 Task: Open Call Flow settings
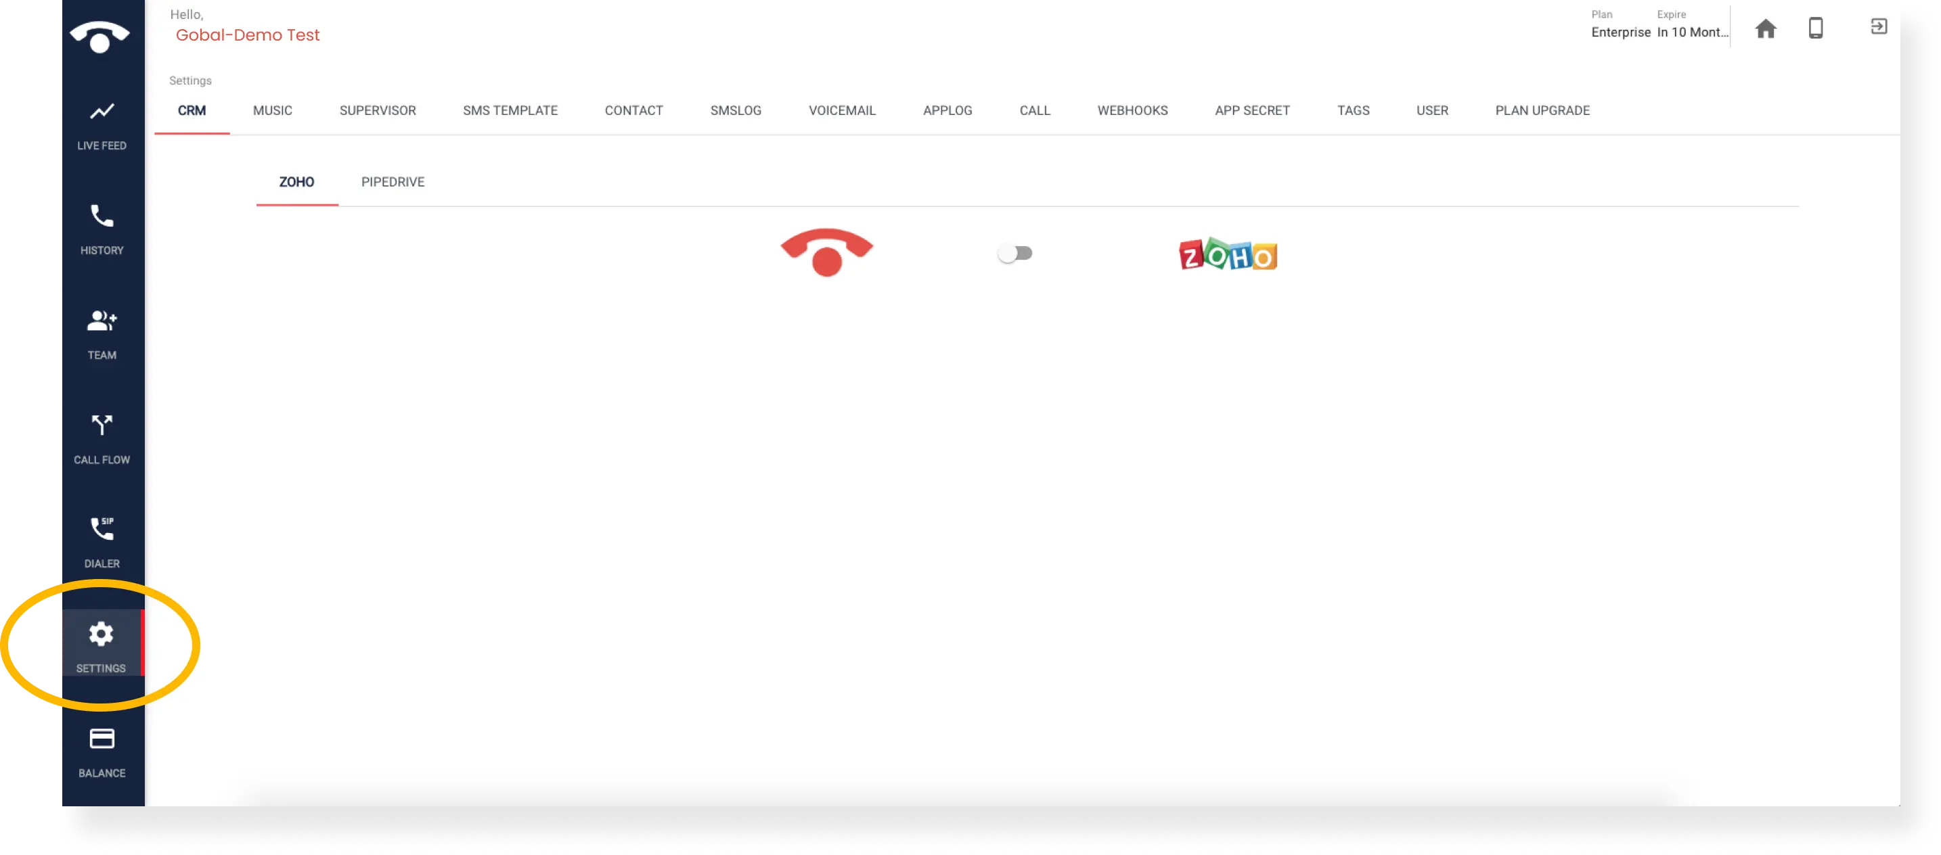[104, 438]
